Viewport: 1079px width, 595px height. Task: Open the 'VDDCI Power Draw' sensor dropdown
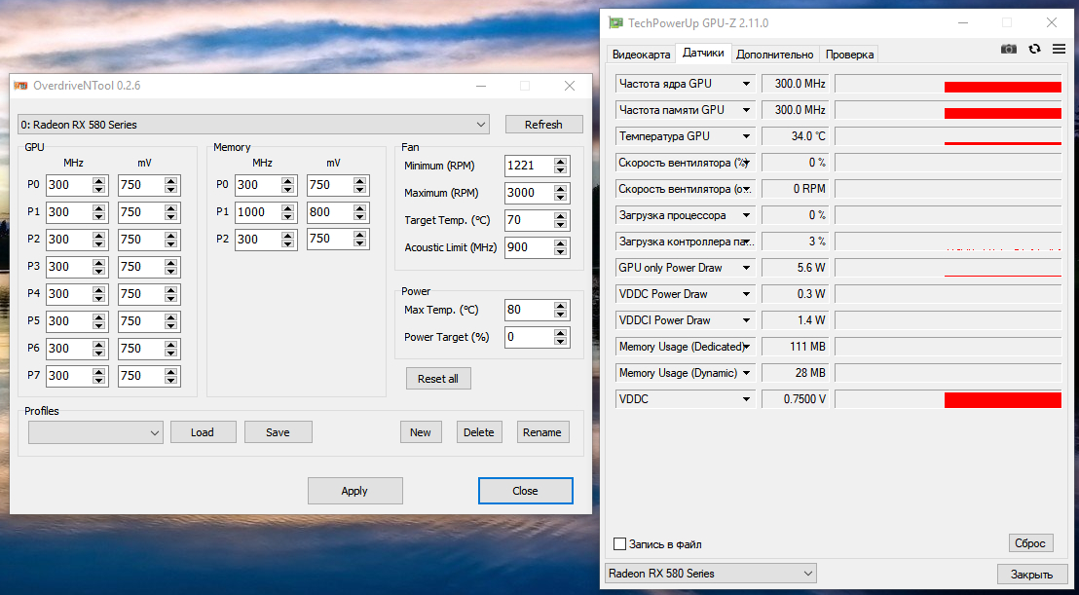pos(746,319)
